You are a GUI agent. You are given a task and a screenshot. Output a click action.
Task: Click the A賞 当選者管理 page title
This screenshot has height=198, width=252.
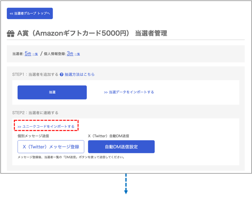tap(92, 33)
